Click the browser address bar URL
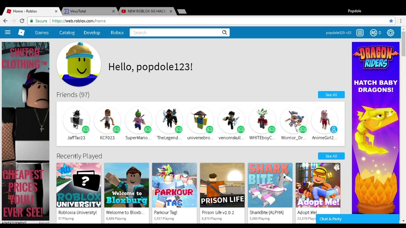 tap(79, 21)
